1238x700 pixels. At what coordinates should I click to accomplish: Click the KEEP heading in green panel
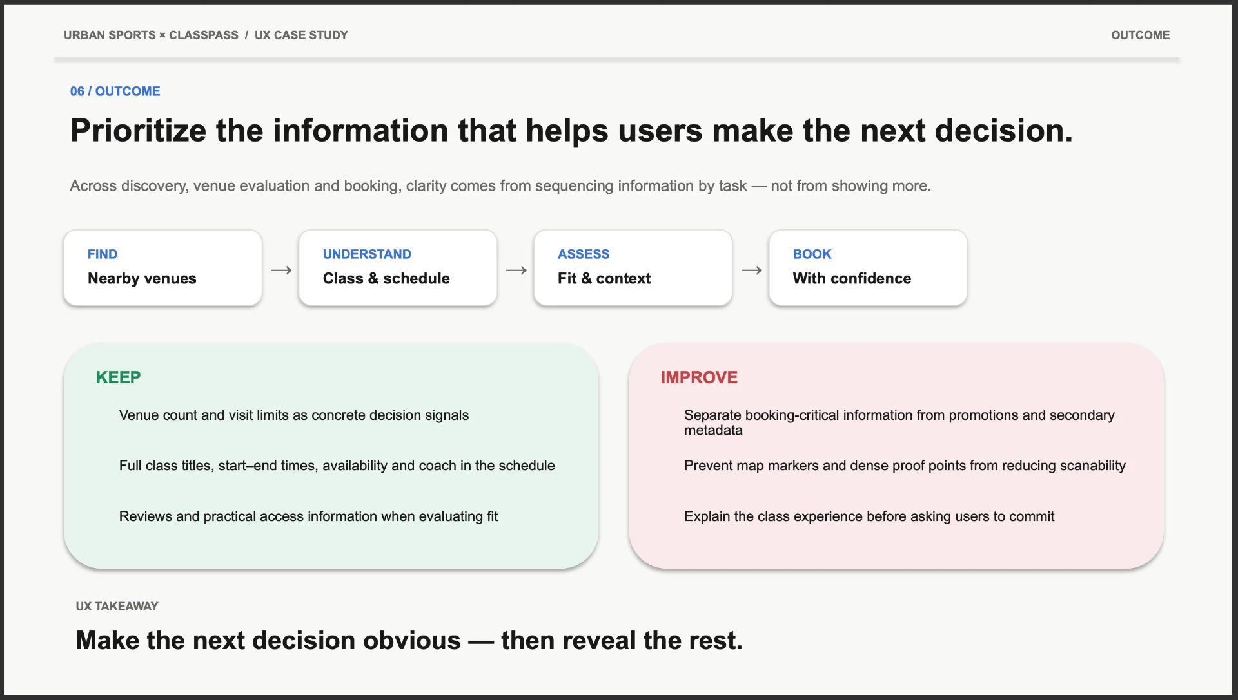pos(118,377)
